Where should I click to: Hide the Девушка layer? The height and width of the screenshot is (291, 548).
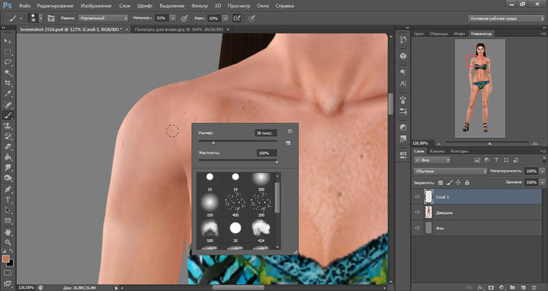(417, 212)
